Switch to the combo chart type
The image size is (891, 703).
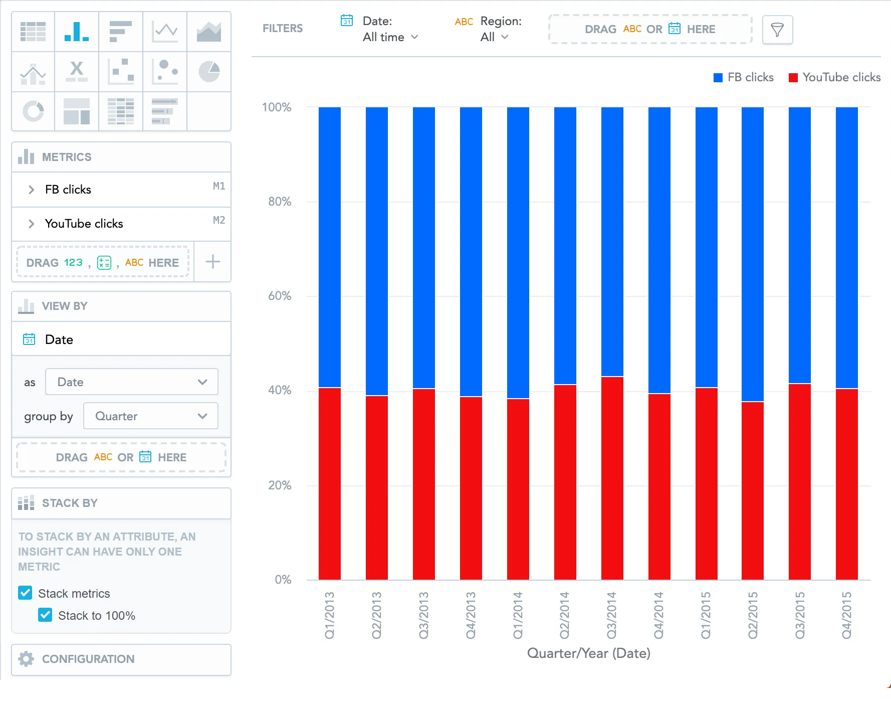pos(33,72)
